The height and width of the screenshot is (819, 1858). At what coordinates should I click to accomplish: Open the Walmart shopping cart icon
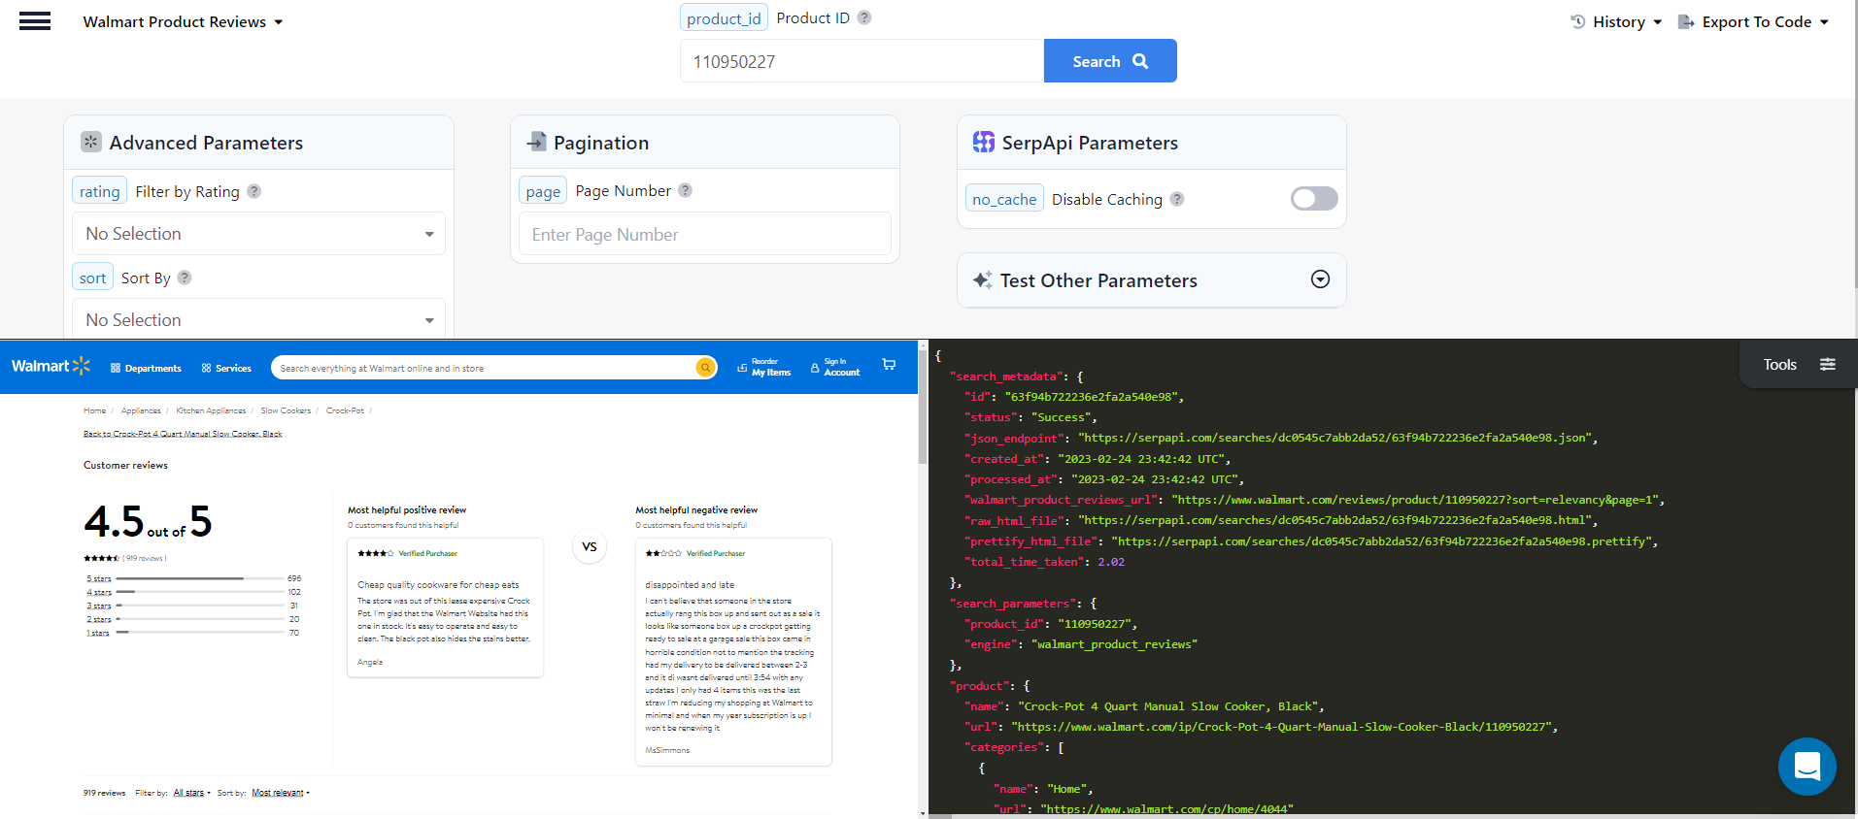pos(889,365)
